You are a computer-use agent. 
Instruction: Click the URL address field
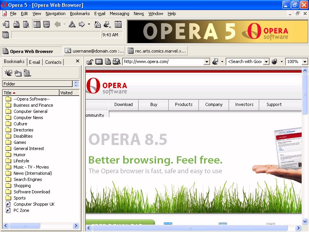pyautogui.click(x=163, y=61)
